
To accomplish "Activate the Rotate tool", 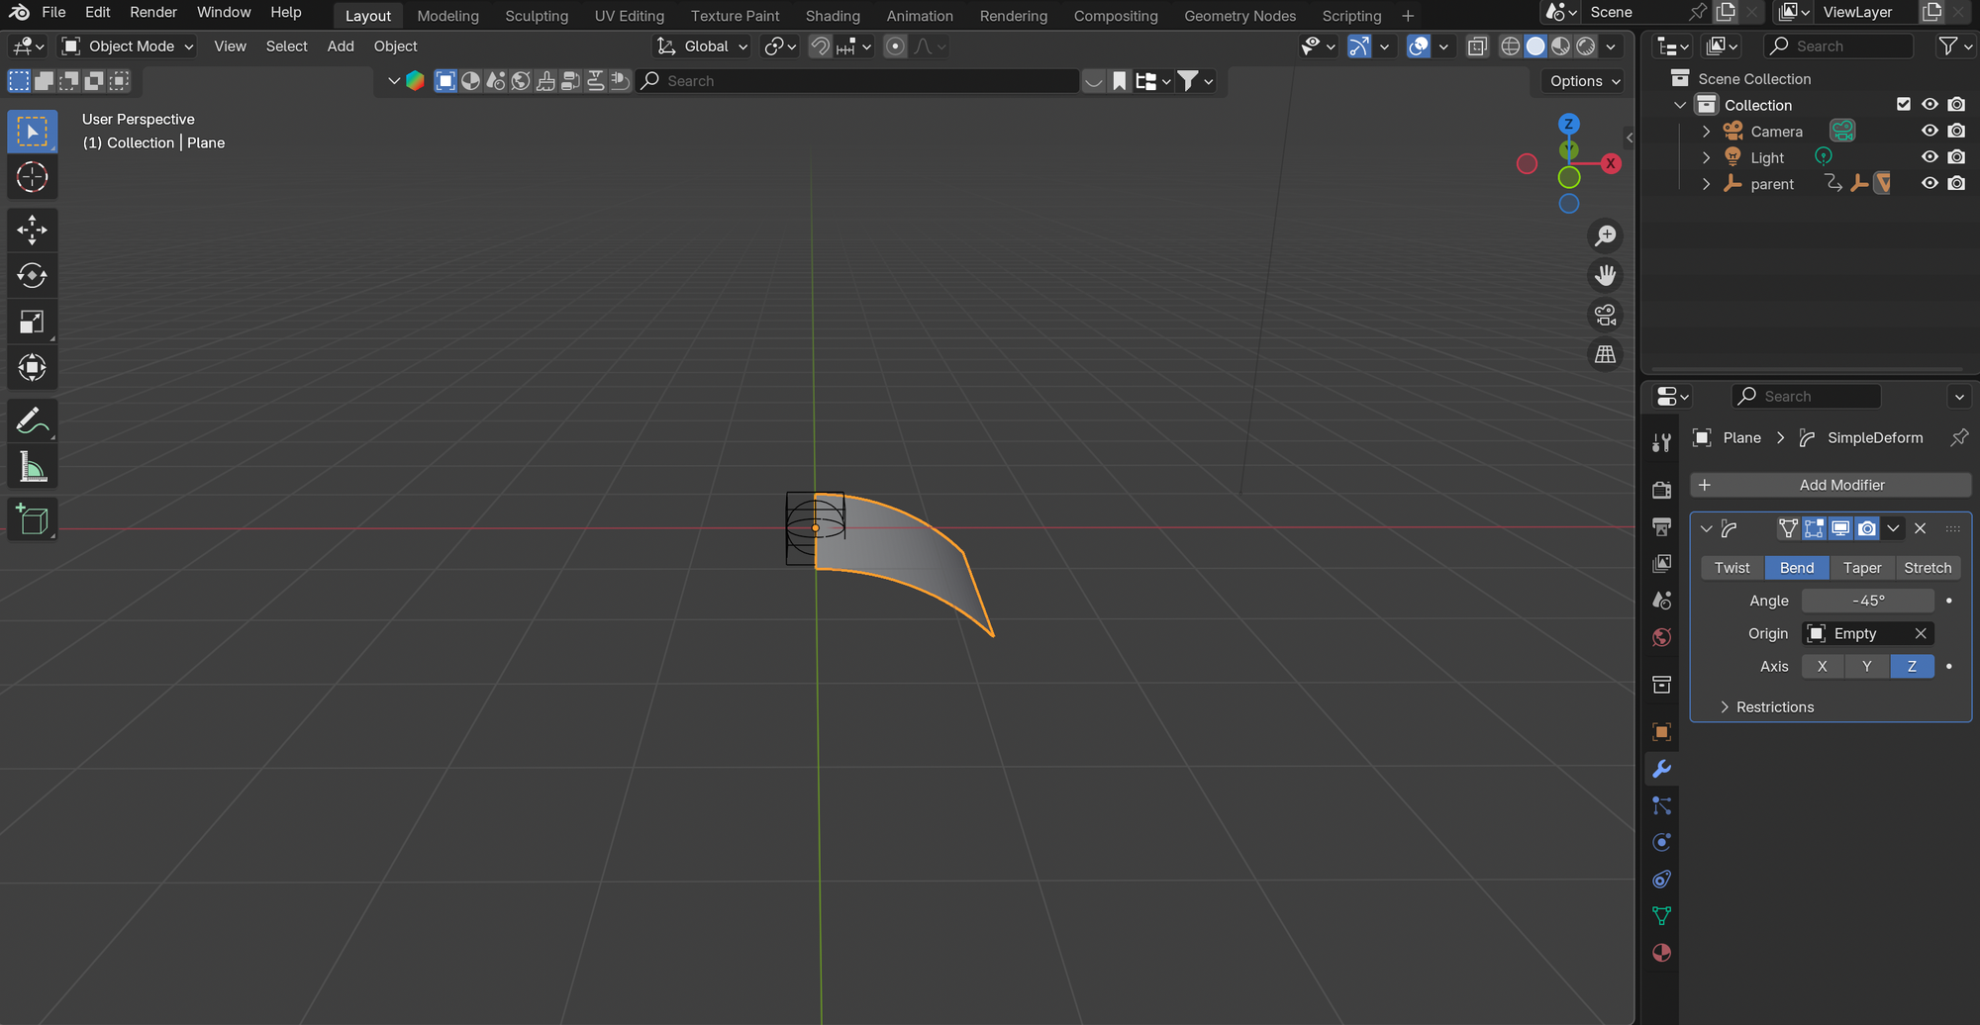I will click(x=32, y=276).
